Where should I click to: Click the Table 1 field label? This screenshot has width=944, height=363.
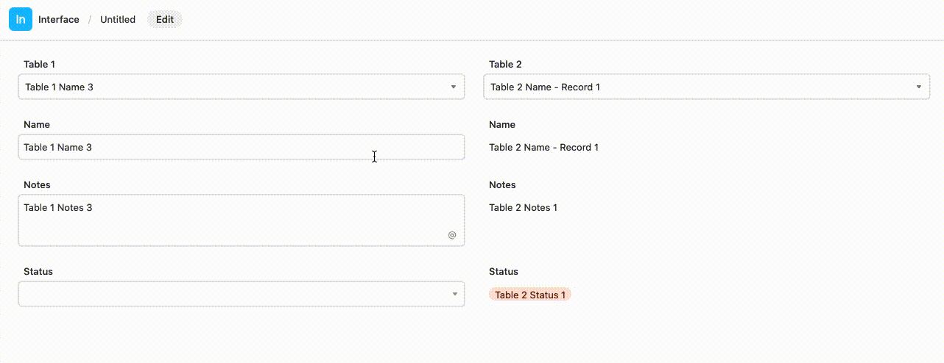click(x=39, y=64)
